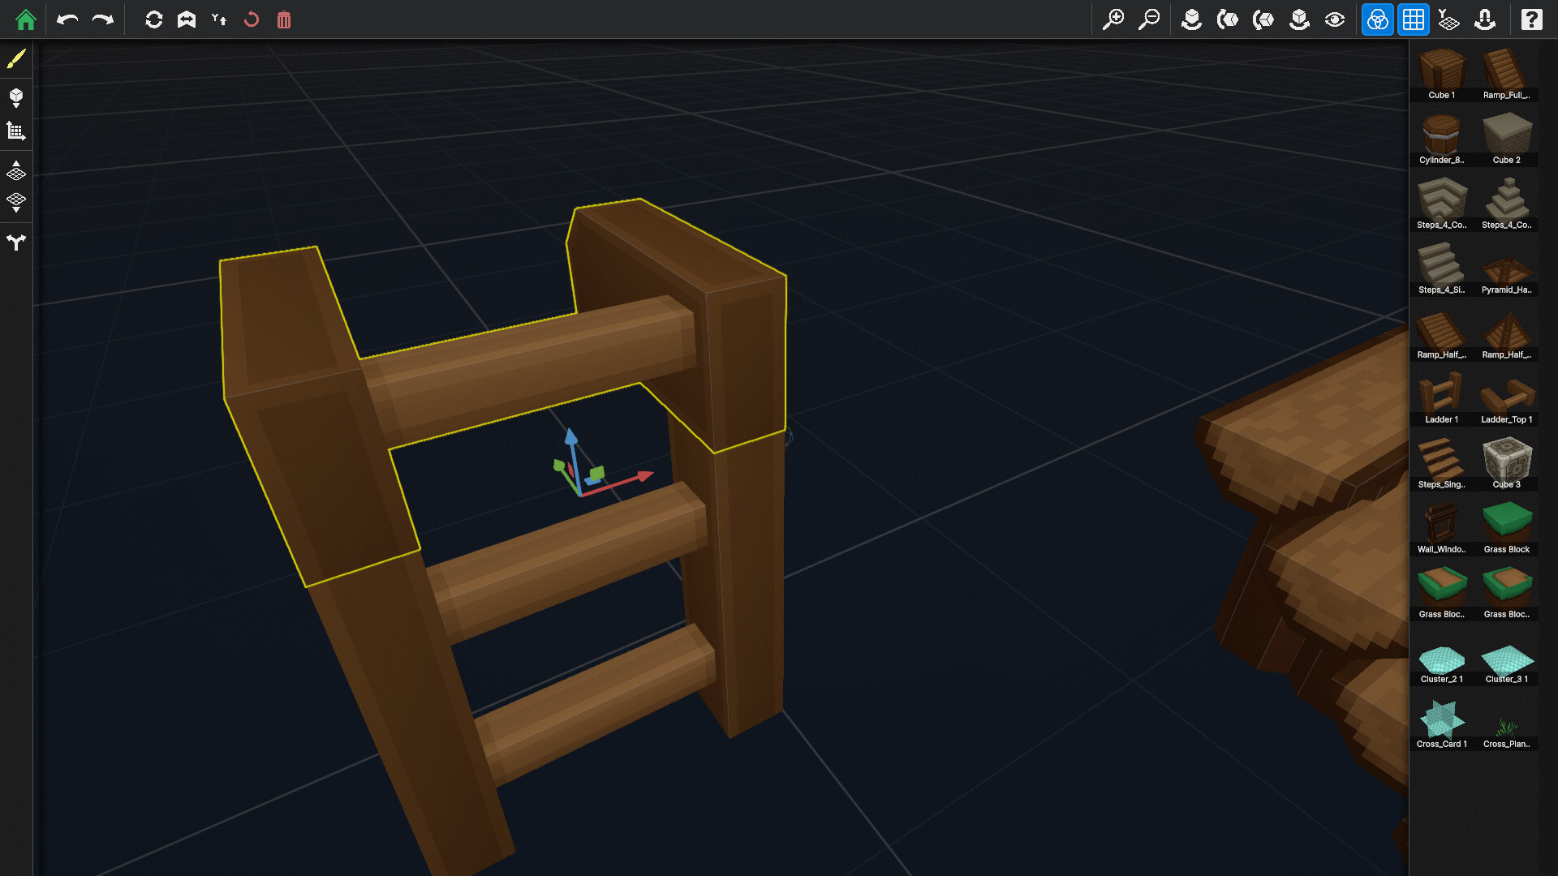Screen dimensions: 1558x876
Task: Redo the last undone action
Action: [x=103, y=19]
